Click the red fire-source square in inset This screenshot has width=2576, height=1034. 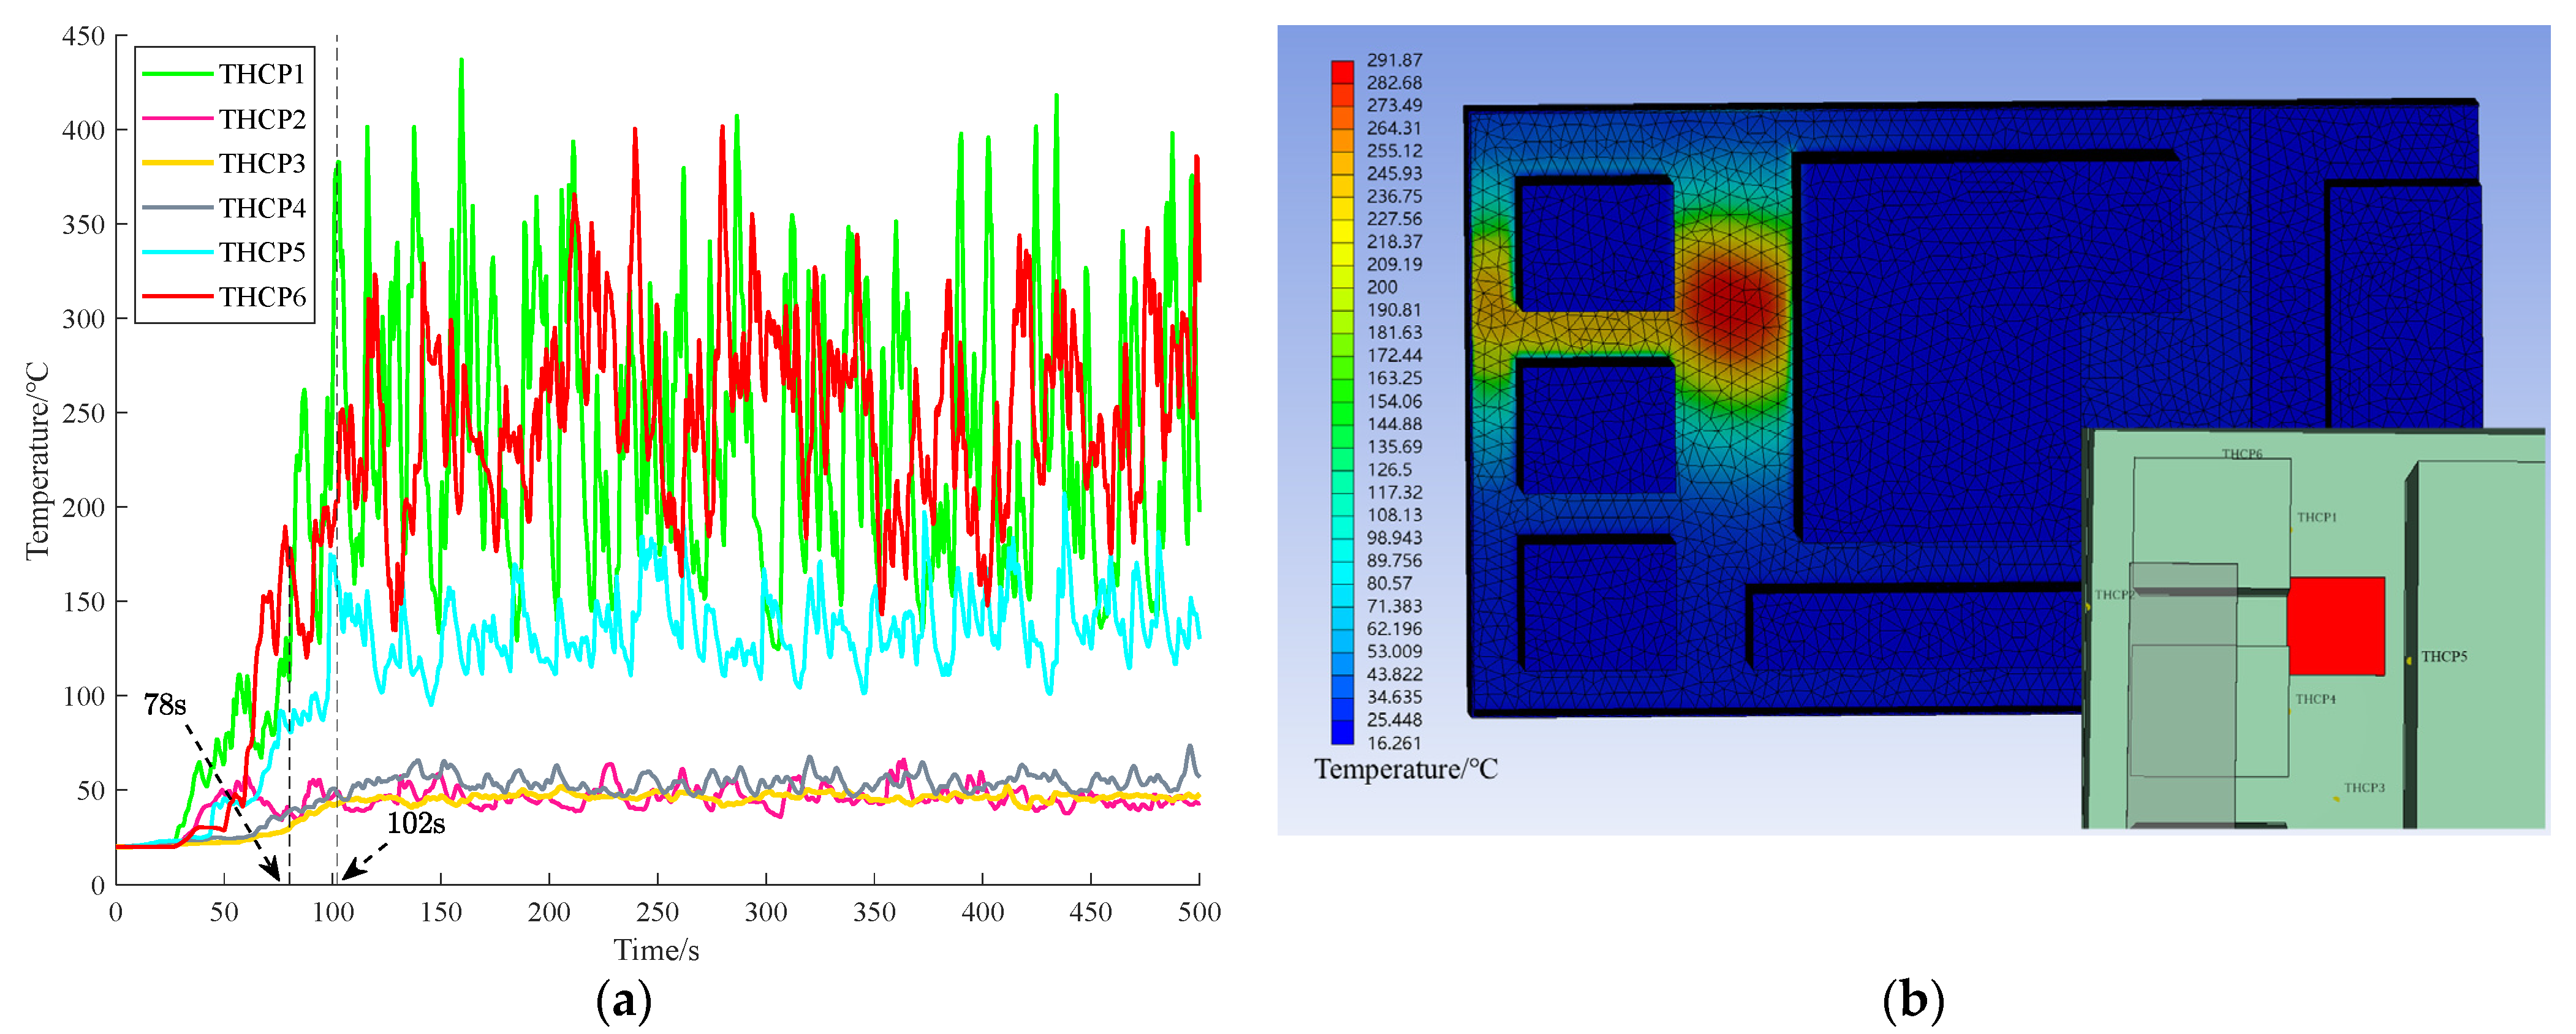coord(2336,625)
